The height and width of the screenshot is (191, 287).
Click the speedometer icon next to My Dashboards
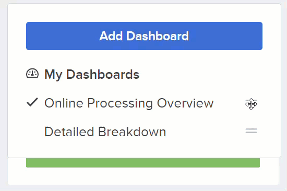click(32, 74)
